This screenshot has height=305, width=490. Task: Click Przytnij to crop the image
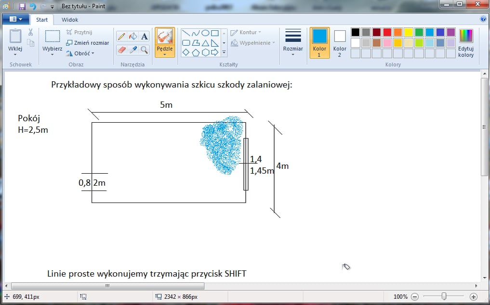[x=79, y=32]
